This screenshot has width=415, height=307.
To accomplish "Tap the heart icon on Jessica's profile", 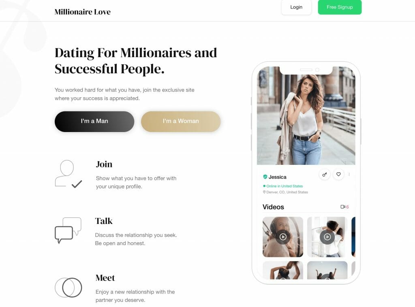I will 338,174.
